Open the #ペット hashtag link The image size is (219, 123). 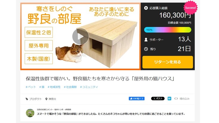(x=31, y=87)
